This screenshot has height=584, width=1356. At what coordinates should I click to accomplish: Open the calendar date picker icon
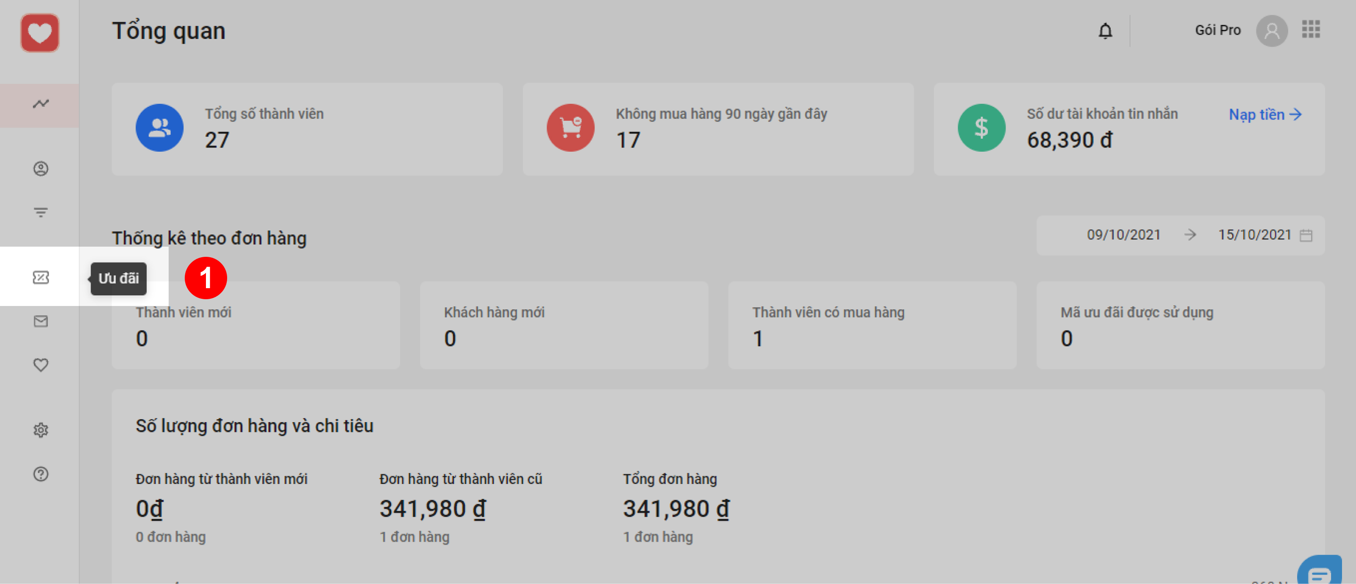[1306, 235]
